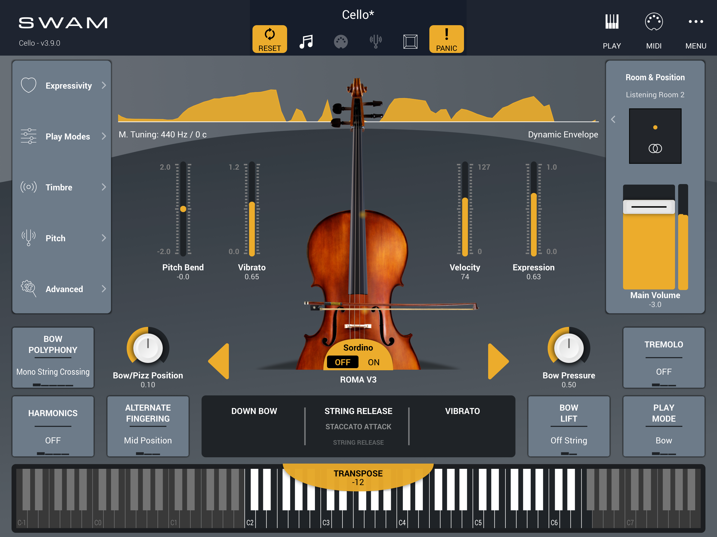Toggle the HARMONICS switch
The height and width of the screenshot is (537, 717).
point(53,426)
